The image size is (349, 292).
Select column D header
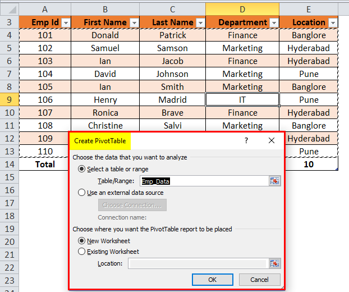[242, 9]
